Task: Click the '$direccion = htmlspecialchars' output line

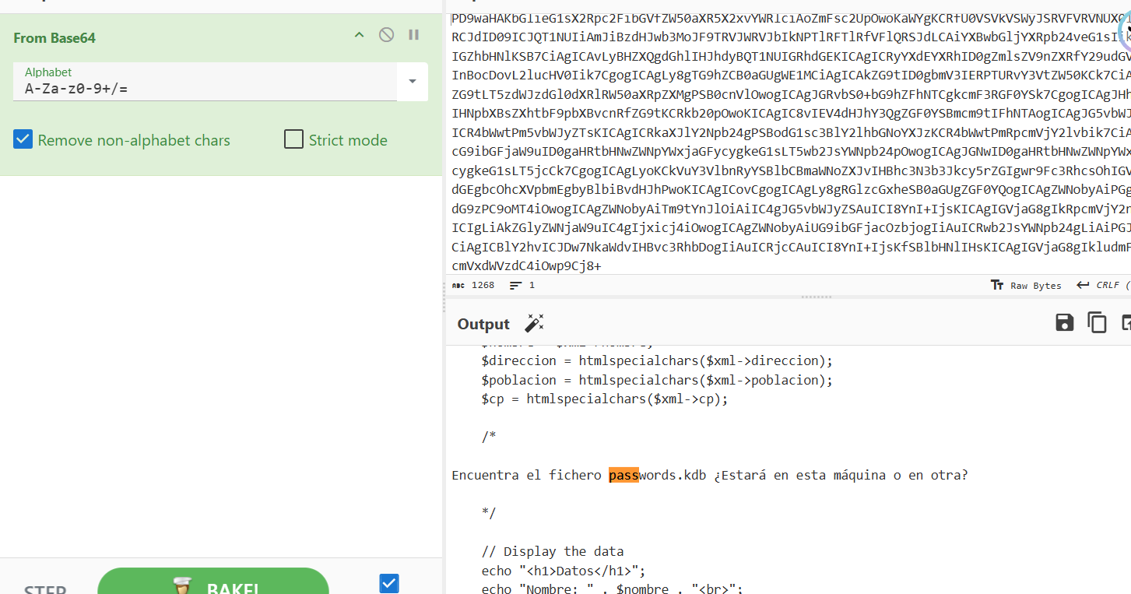Action: [x=657, y=361]
